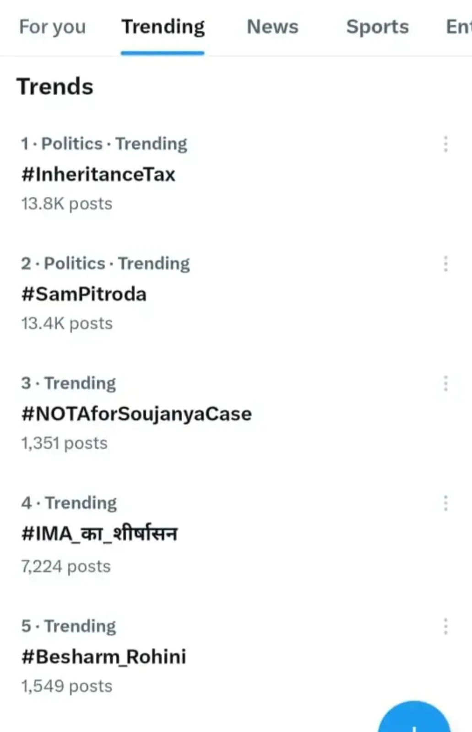This screenshot has width=472, height=732.
Task: Click the 13.4K posts count
Action: (67, 324)
